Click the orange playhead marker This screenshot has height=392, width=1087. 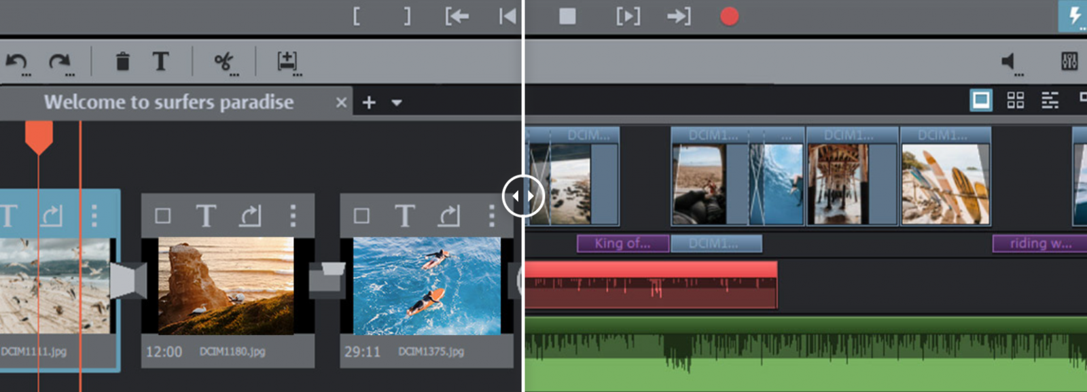click(39, 137)
